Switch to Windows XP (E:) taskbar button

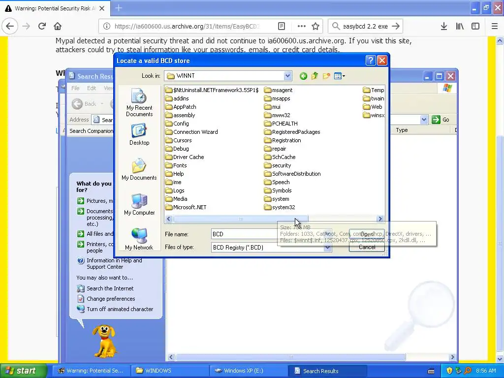[x=249, y=371]
